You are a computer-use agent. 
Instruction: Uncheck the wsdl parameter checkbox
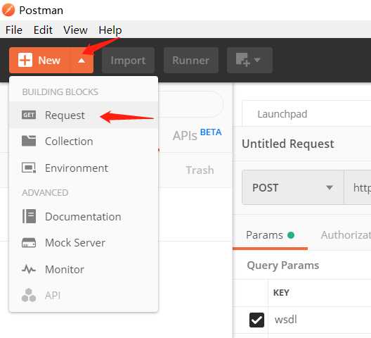[x=256, y=320]
